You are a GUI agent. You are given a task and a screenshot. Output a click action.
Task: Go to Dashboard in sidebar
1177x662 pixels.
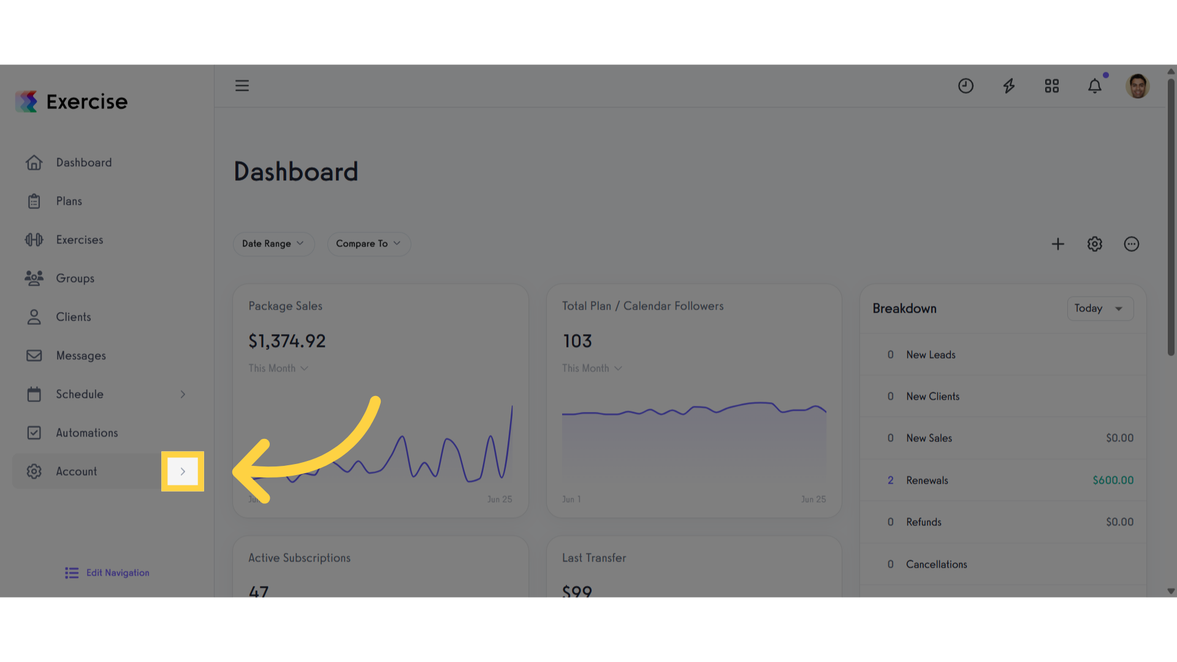click(84, 162)
